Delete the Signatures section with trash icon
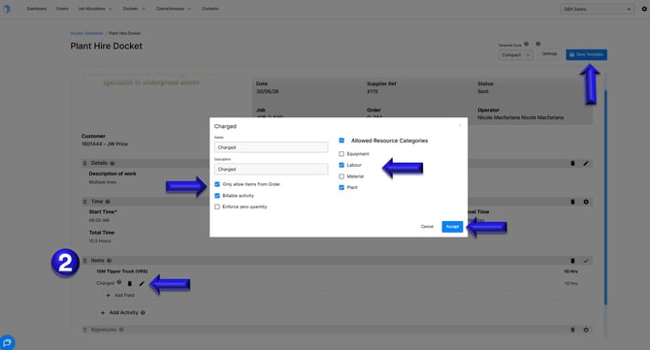This screenshot has height=350, width=650. pyautogui.click(x=572, y=330)
